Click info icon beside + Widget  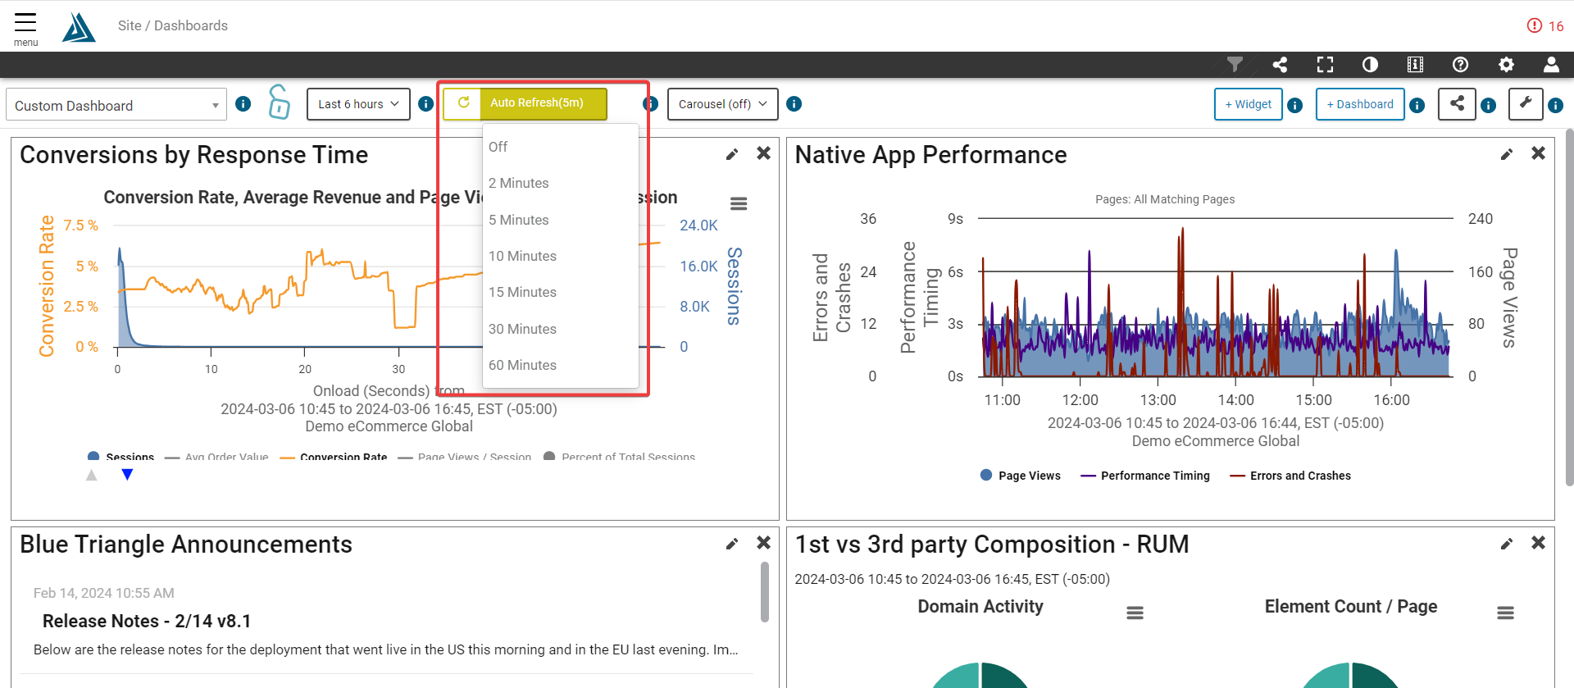point(1295,105)
